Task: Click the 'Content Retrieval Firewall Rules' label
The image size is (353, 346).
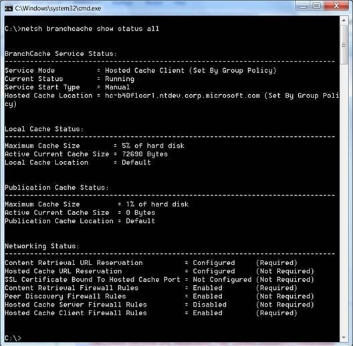Action: point(72,288)
